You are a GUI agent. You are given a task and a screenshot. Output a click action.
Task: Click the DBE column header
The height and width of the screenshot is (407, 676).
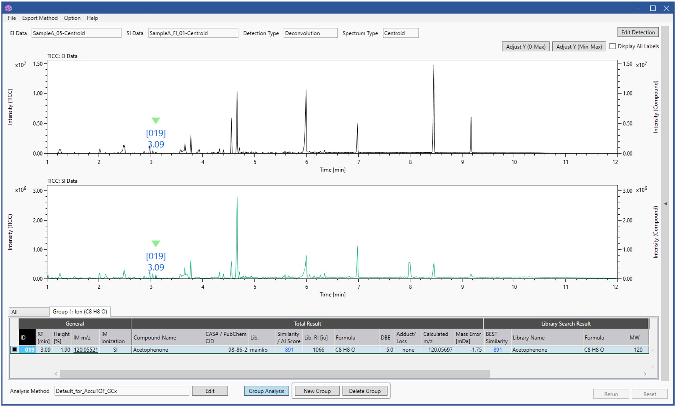tap(386, 338)
